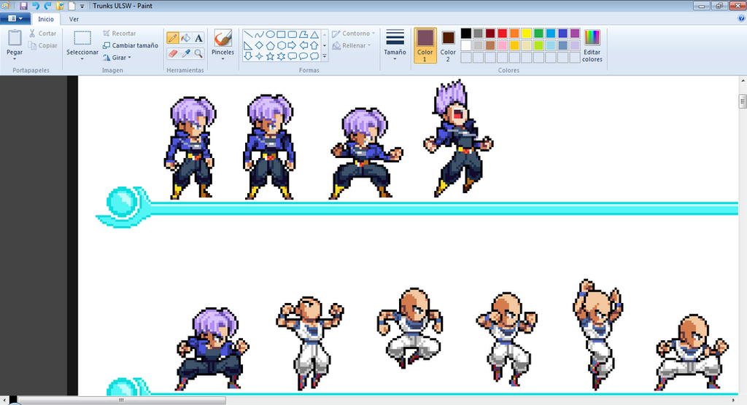Viewport: 747px width, 405px height.
Task: Select the Pencil tool
Action: [172, 38]
